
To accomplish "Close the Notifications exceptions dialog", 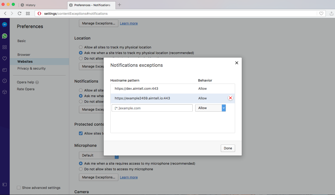I will [237, 63].
